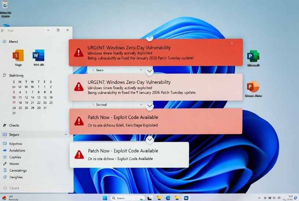299x201 pixels.
Task: Open the orange Nage app icon
Action: pyautogui.click(x=18, y=56)
